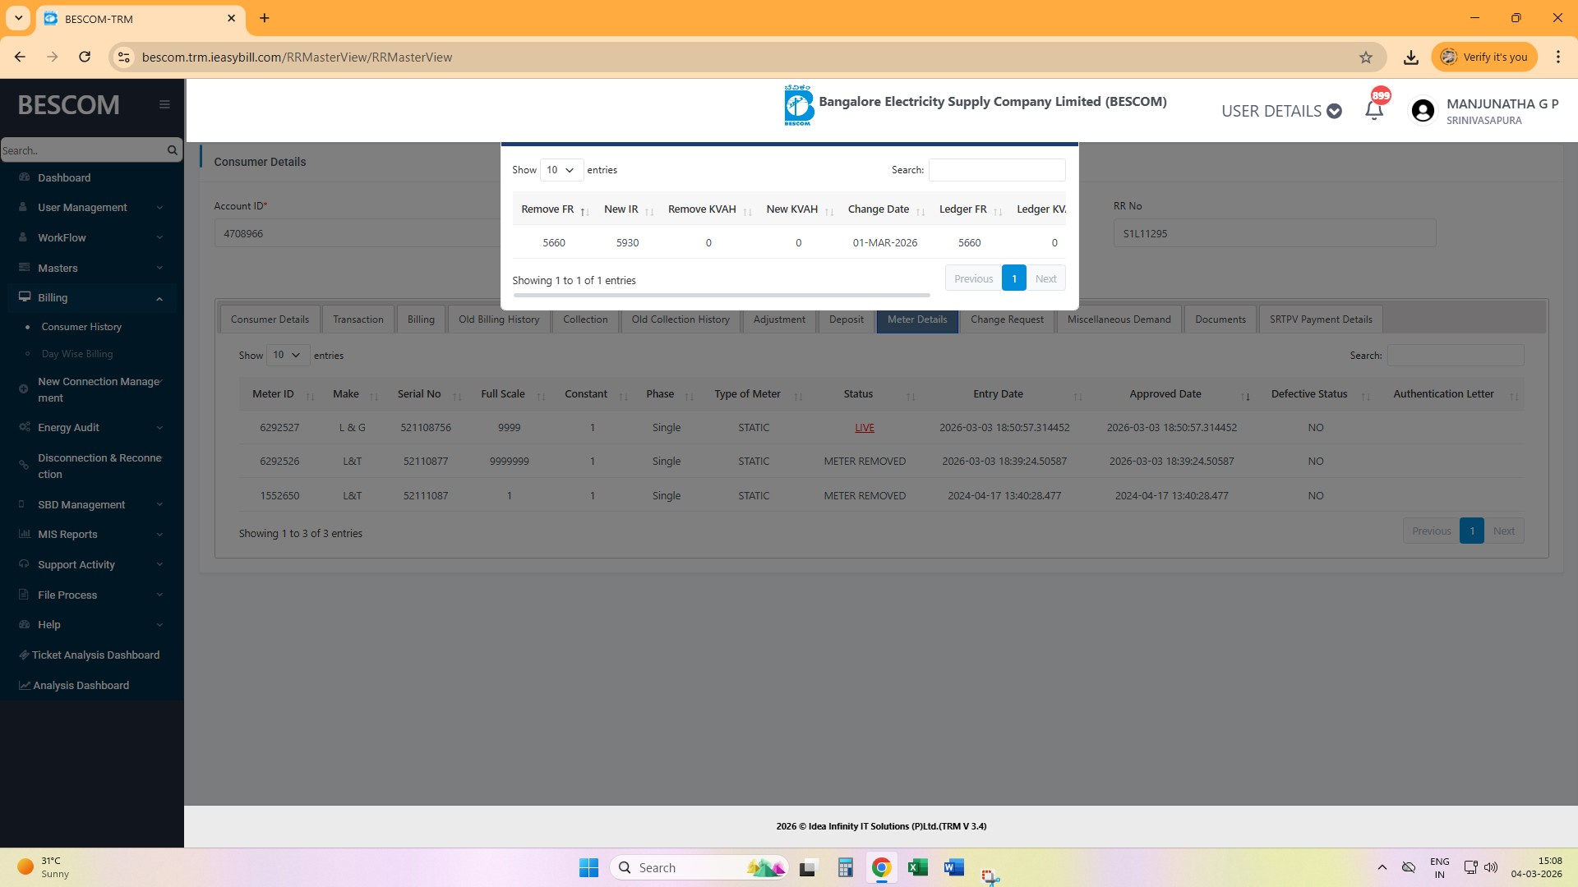Toggle the sidebar hamburger menu icon
Viewport: 1578px width, 887px height.
coord(164,104)
